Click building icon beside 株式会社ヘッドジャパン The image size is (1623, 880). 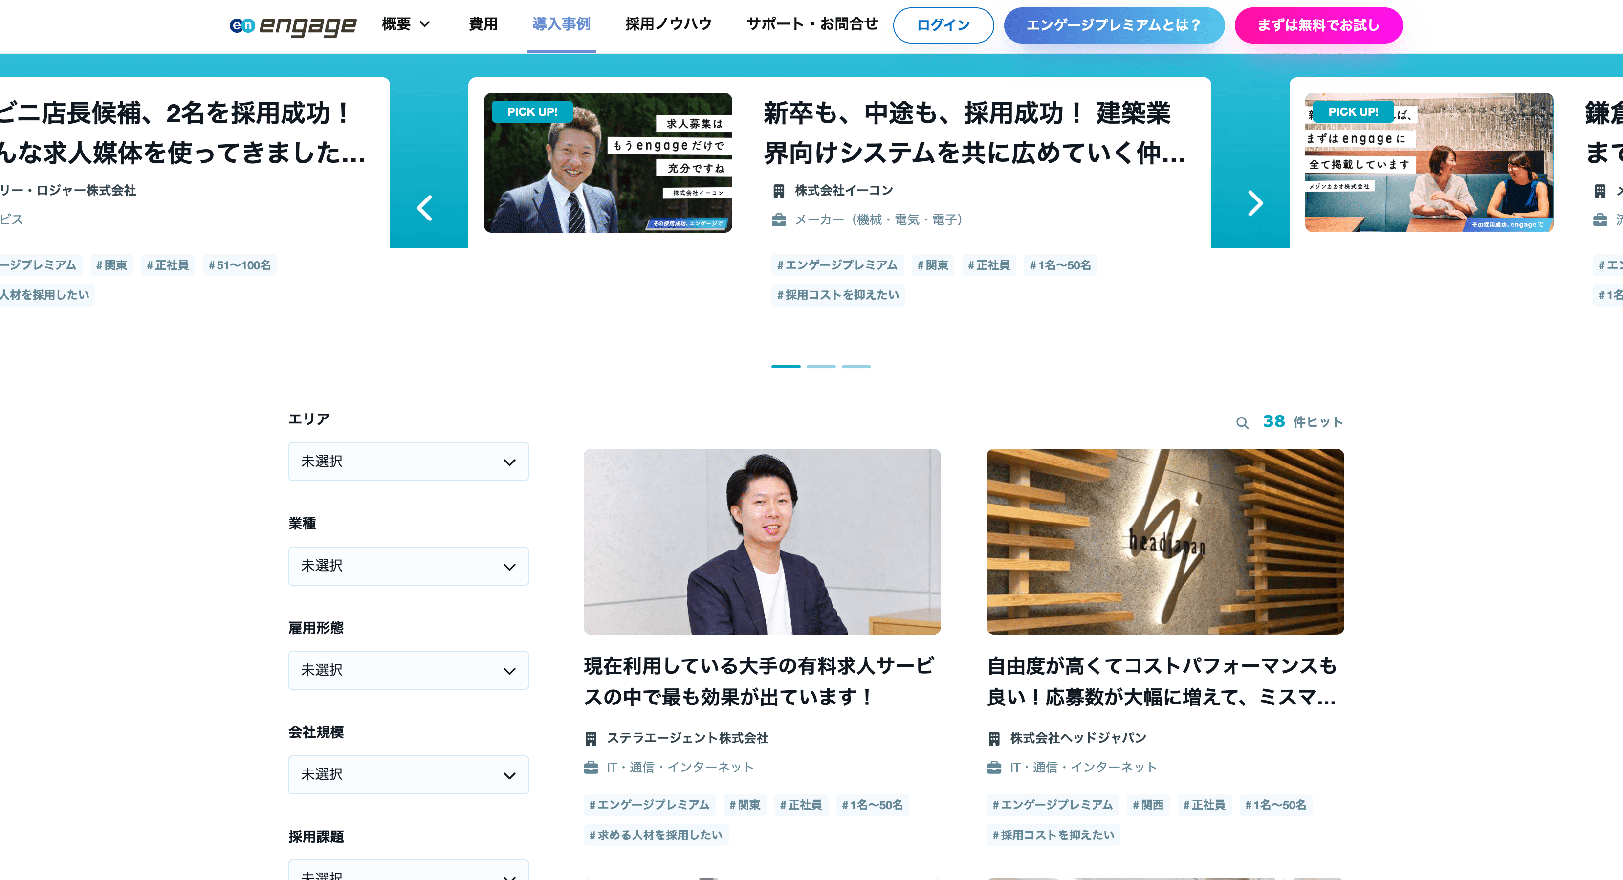pos(993,738)
